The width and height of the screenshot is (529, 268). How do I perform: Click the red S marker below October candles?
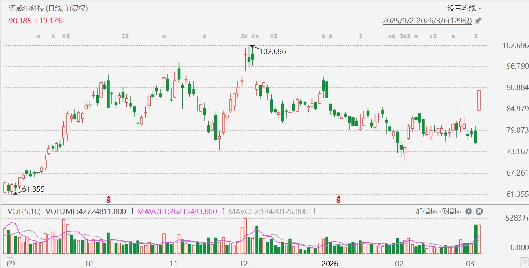(x=108, y=199)
